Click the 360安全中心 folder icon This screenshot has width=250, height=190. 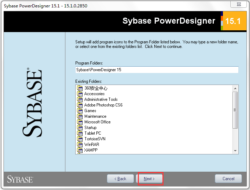80,88
